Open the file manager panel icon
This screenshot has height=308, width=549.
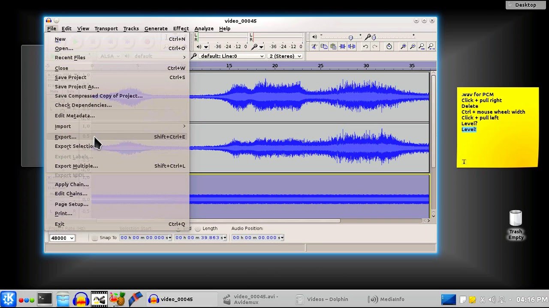(x=63, y=299)
